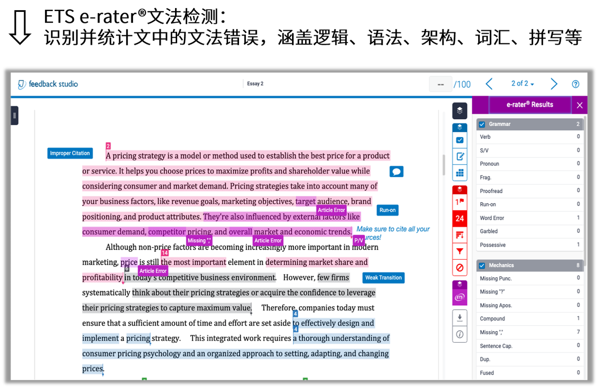Select the Missing "," row in Mechanics
This screenshot has width=598, height=388.
[x=530, y=332]
